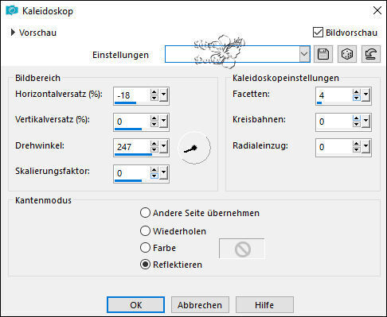Select the Reflektieren radio option

click(x=145, y=265)
